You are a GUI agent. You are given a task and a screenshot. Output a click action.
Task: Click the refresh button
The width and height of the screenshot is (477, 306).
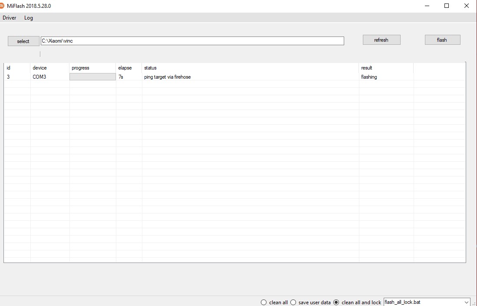[x=382, y=40]
